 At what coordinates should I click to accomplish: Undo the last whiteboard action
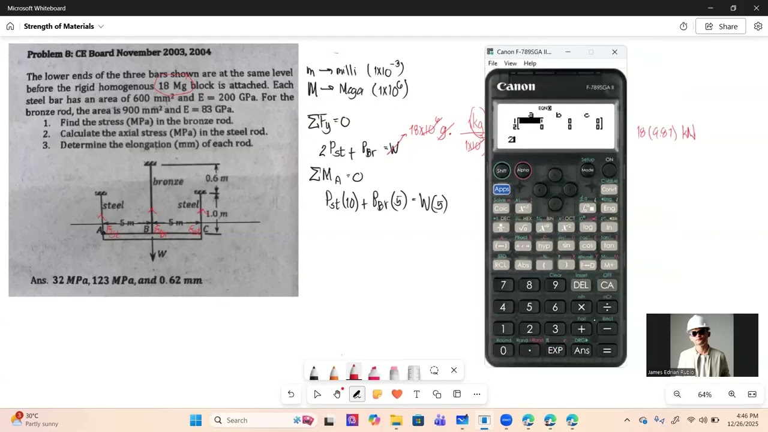tap(291, 394)
